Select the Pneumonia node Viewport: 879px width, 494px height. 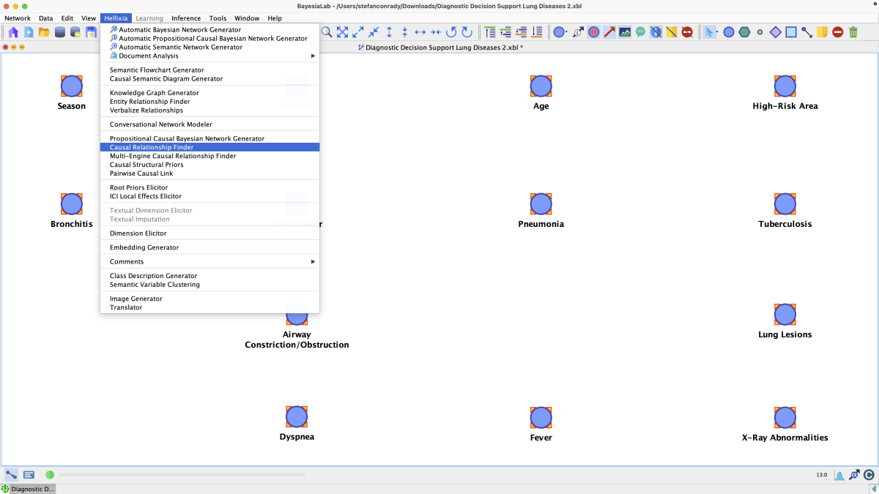coord(541,204)
